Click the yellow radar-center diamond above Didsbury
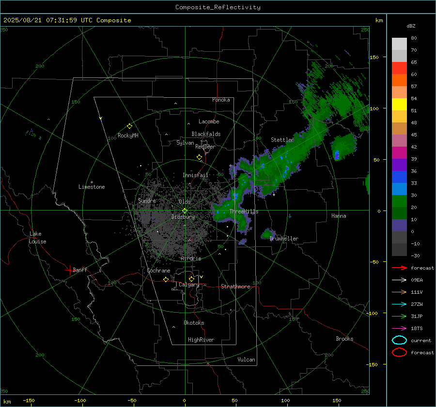 185,211
